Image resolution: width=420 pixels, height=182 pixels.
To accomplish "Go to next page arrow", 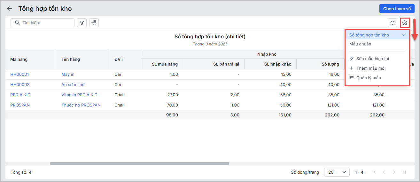I will [x=394, y=172].
